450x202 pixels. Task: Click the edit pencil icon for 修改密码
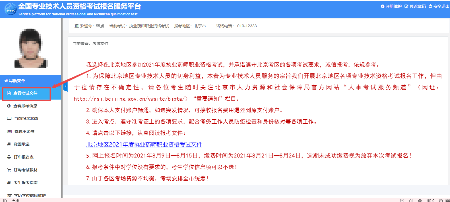[x=406, y=6]
